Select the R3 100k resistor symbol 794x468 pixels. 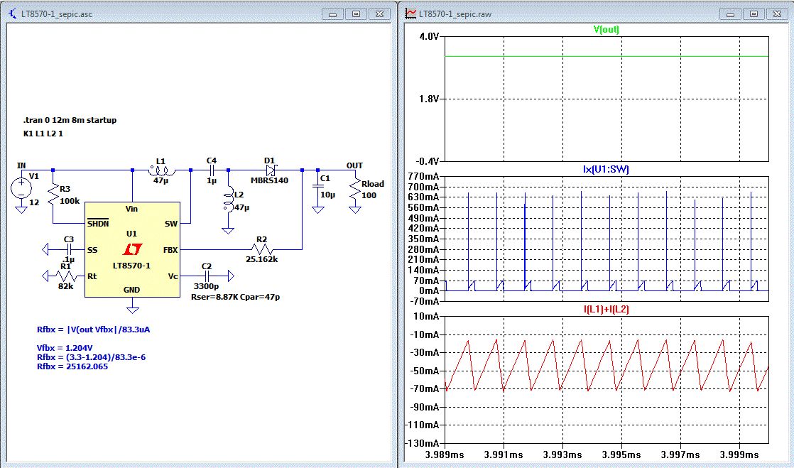pyautogui.click(x=53, y=195)
